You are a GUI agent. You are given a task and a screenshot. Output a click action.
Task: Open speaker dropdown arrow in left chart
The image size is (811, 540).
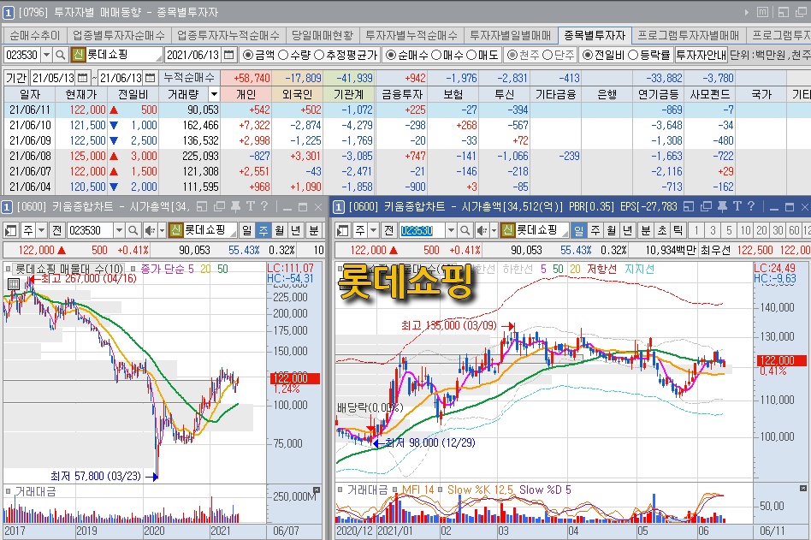pyautogui.click(x=162, y=230)
